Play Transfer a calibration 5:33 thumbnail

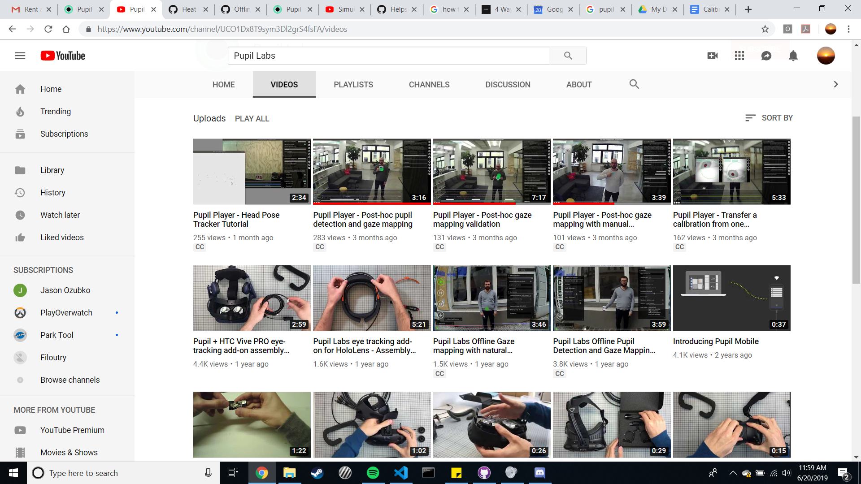pos(732,172)
